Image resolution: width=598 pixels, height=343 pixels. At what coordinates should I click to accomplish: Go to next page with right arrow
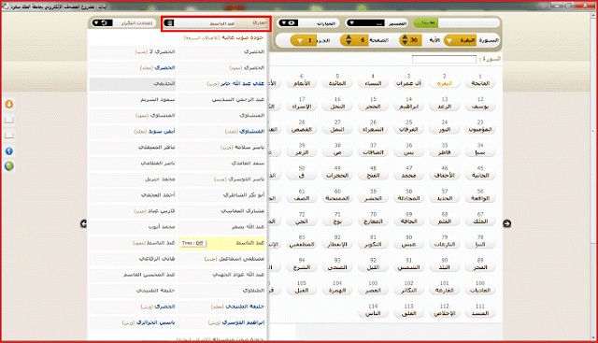tap(506, 223)
